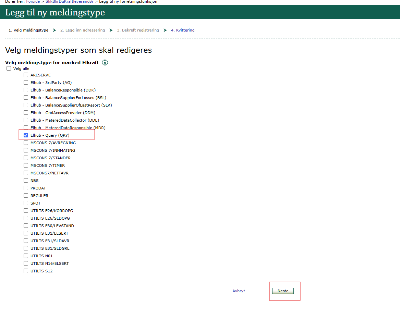Open Forside breadcrumb link

33,1
